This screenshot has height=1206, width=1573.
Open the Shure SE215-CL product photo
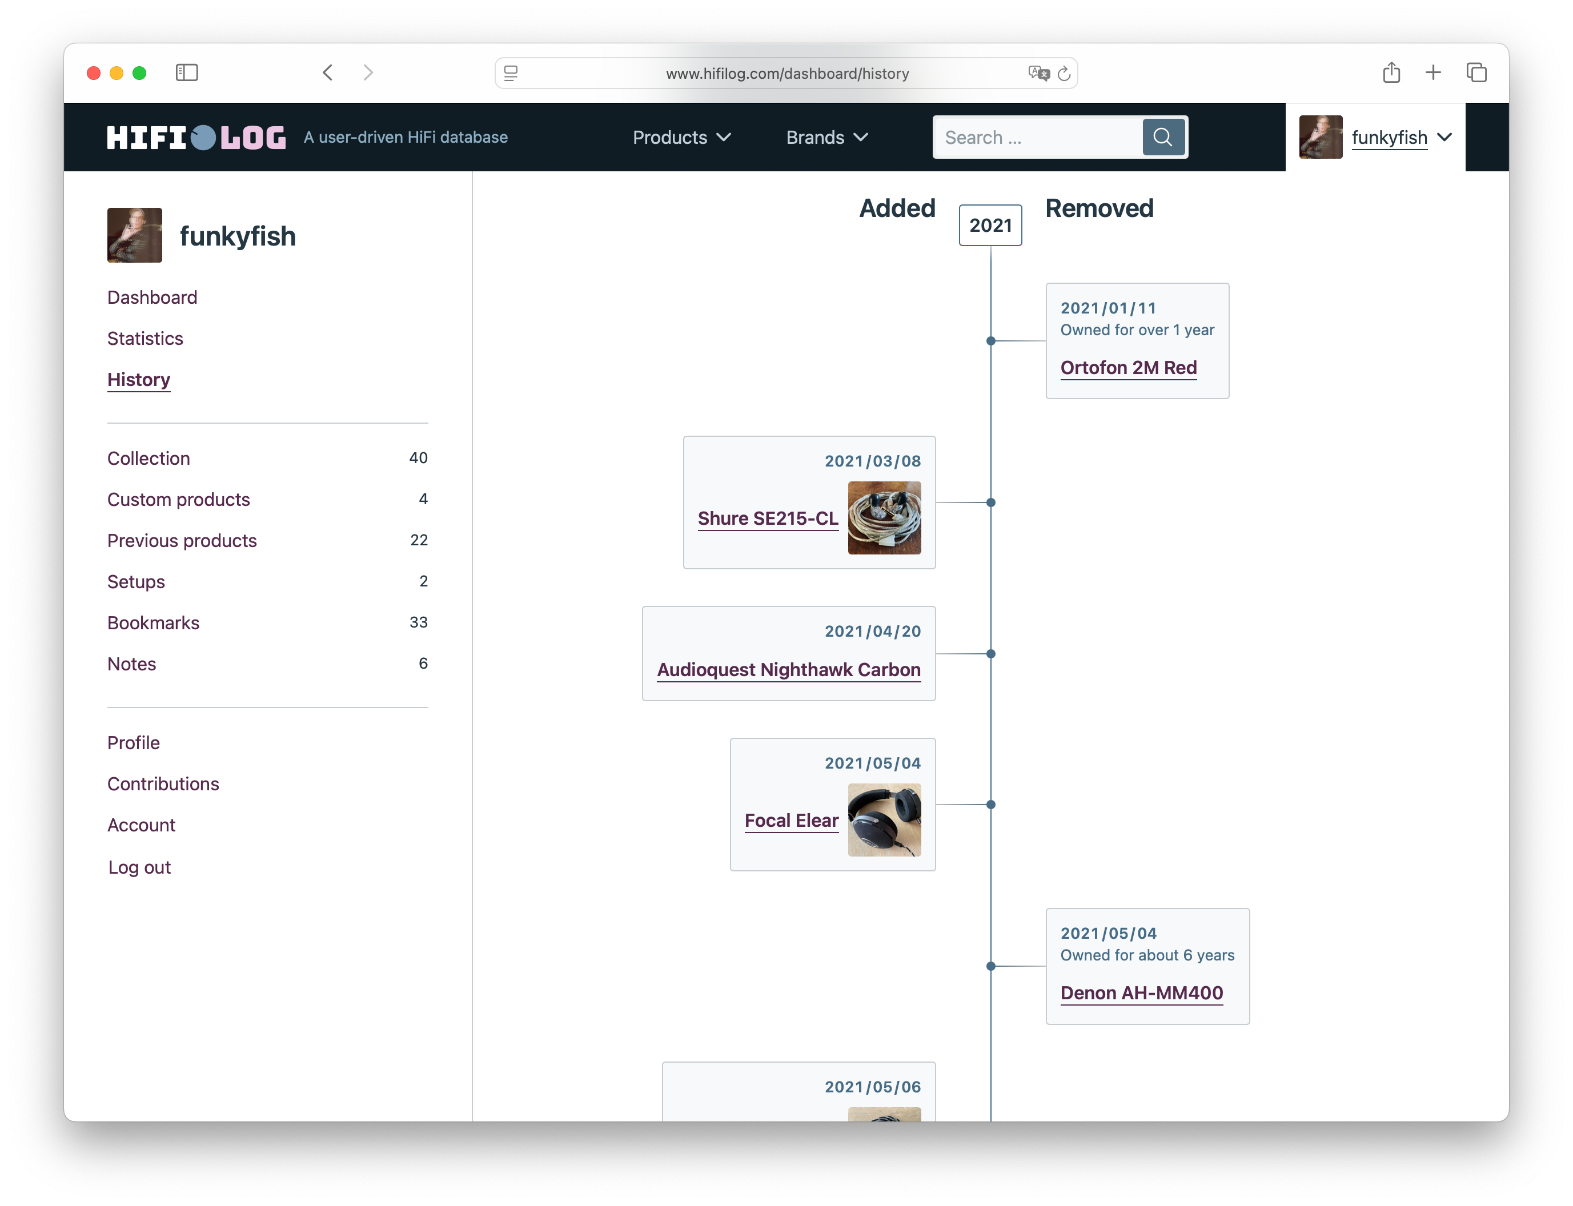coord(885,517)
